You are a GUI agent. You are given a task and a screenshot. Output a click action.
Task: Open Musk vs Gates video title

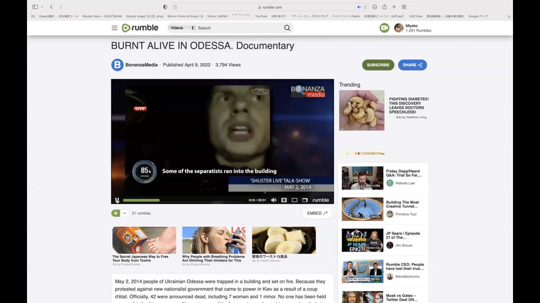pos(402,297)
